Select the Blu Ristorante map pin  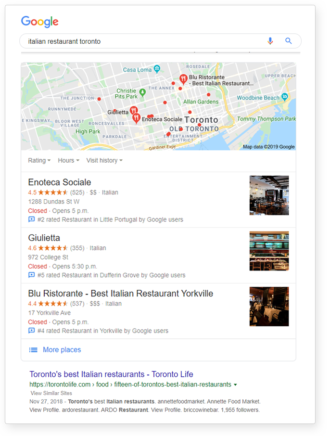point(183,79)
